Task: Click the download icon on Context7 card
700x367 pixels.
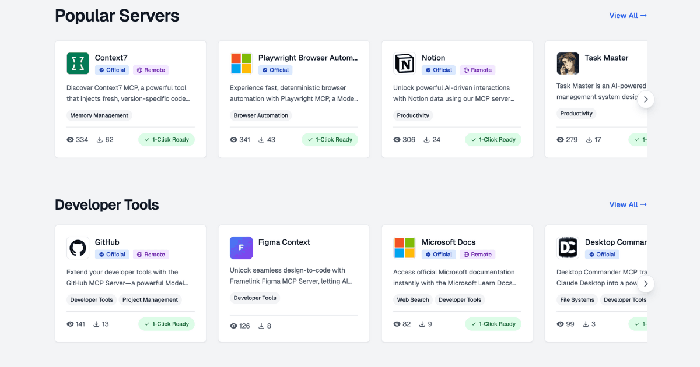Action: [100, 140]
